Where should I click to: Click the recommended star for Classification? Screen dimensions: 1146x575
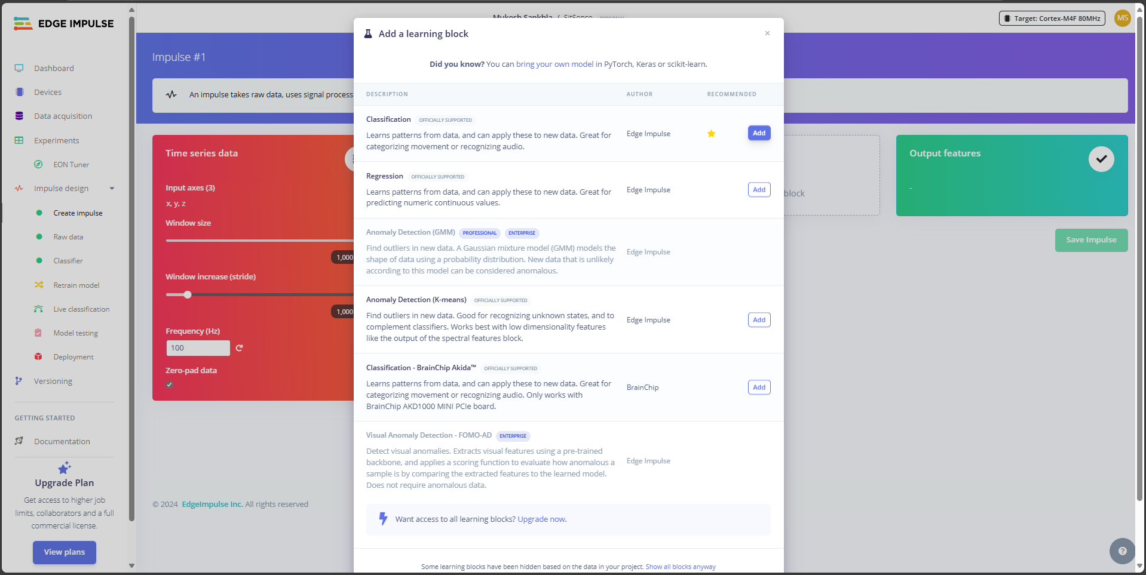click(x=711, y=134)
